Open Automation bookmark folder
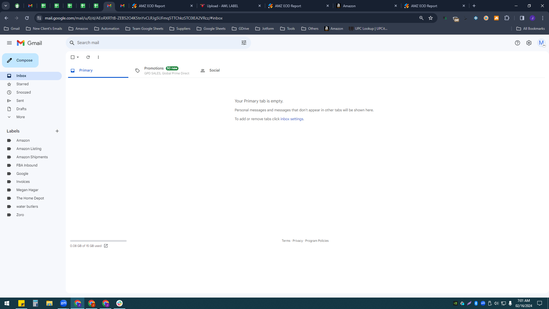Image resolution: width=549 pixels, height=309 pixels. 107,29
